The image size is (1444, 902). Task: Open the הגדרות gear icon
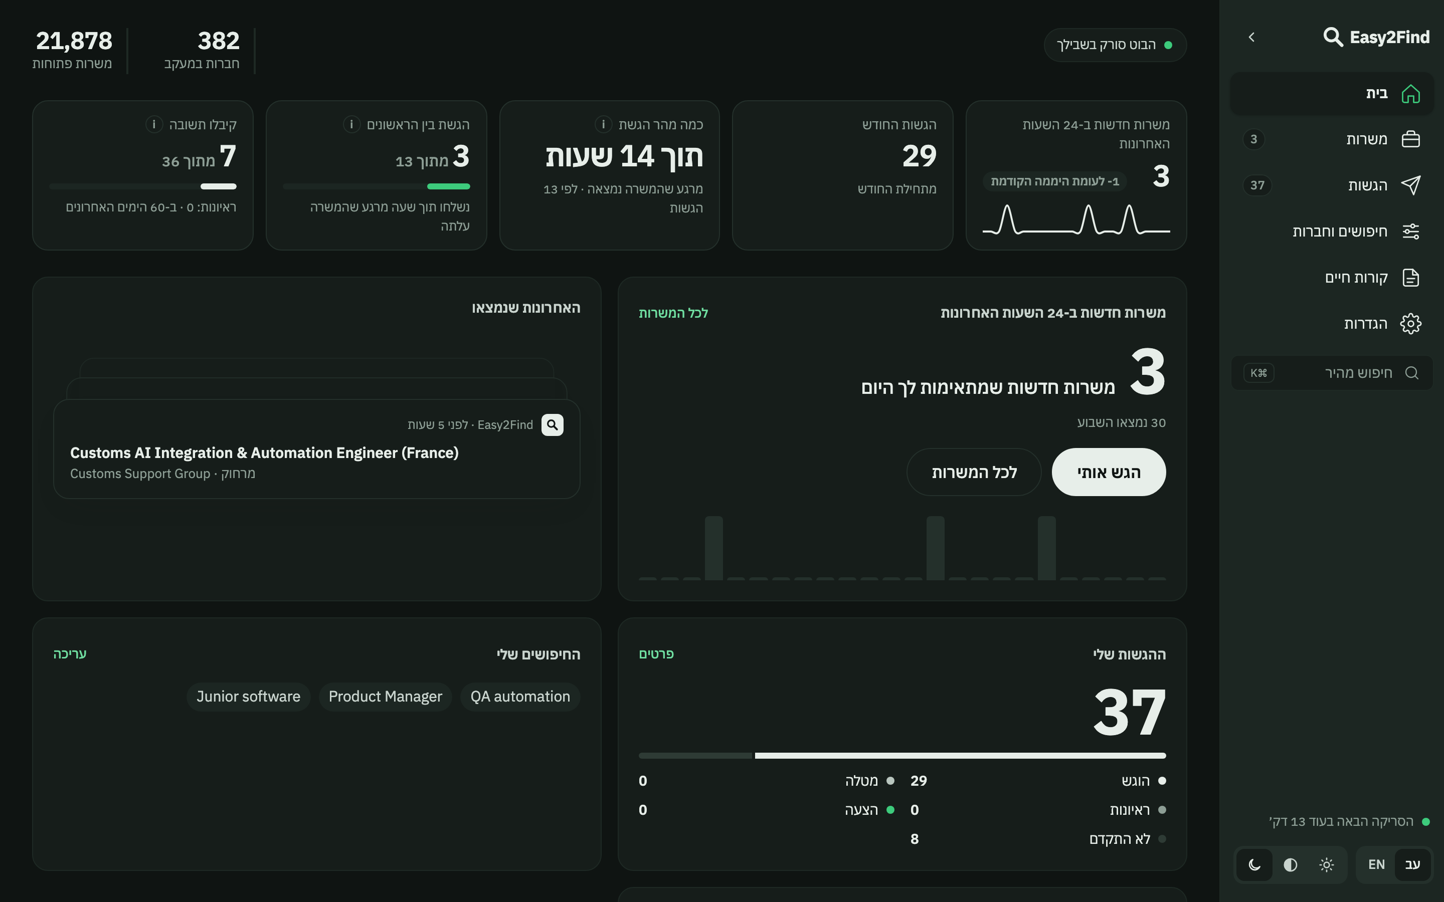[1410, 323]
